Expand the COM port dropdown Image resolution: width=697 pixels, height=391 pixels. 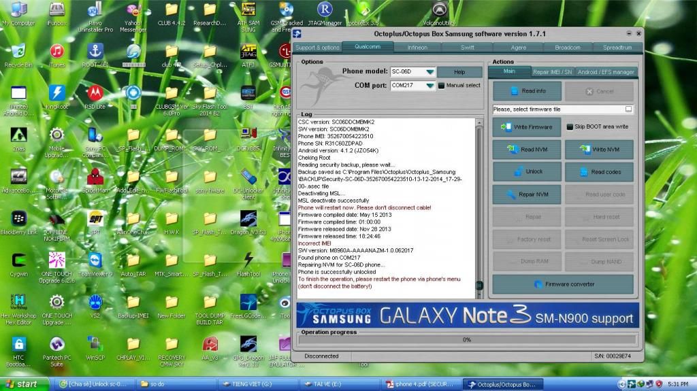[429, 85]
